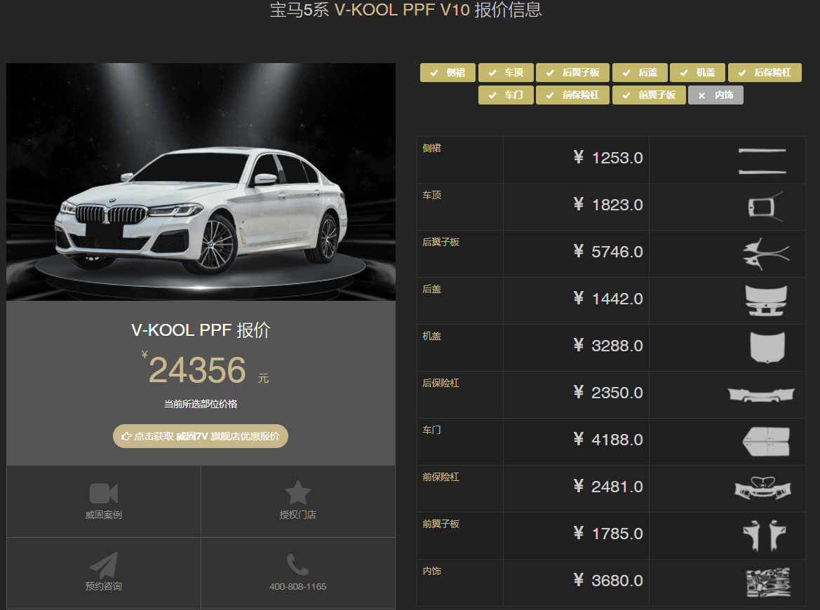Viewport: 820px width, 610px height.
Task: Click the paper plane icon for 预约咨询
Action: click(x=104, y=565)
